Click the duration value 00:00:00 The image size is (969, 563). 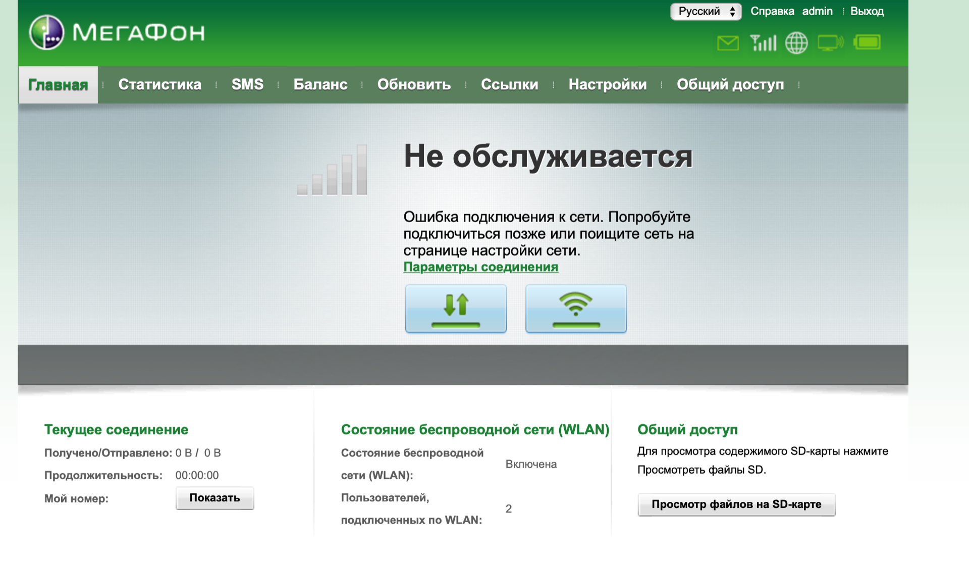point(197,475)
